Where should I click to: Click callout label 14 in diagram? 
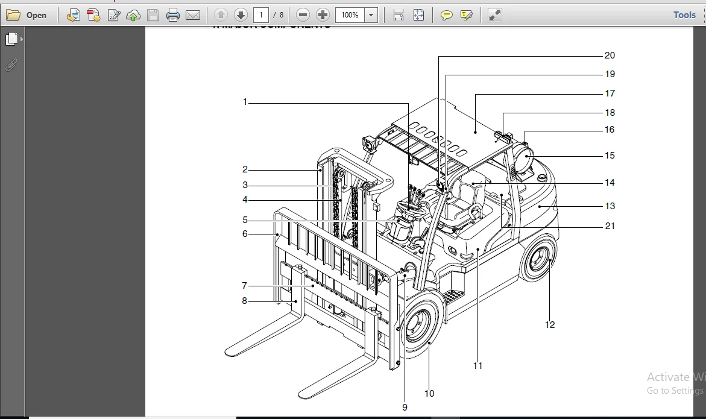point(610,183)
